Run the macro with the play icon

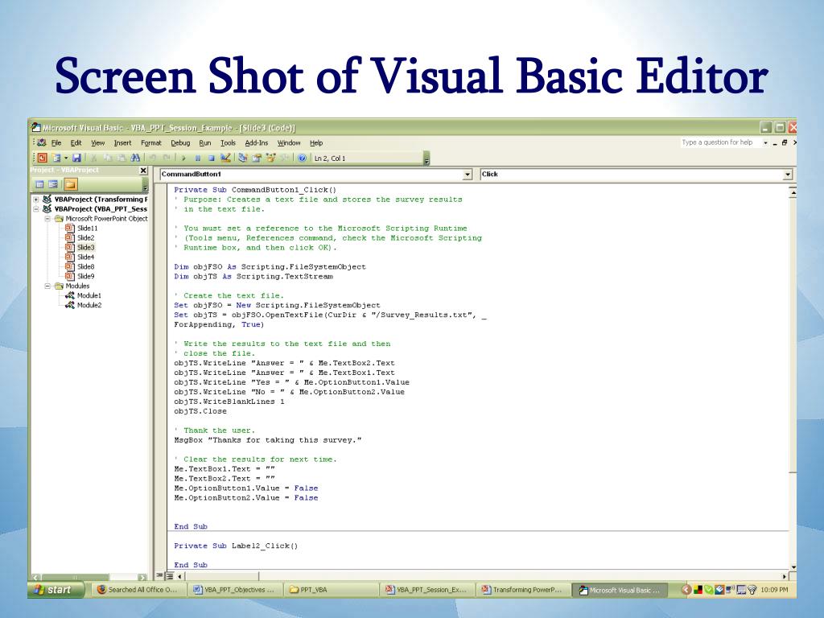coord(184,158)
